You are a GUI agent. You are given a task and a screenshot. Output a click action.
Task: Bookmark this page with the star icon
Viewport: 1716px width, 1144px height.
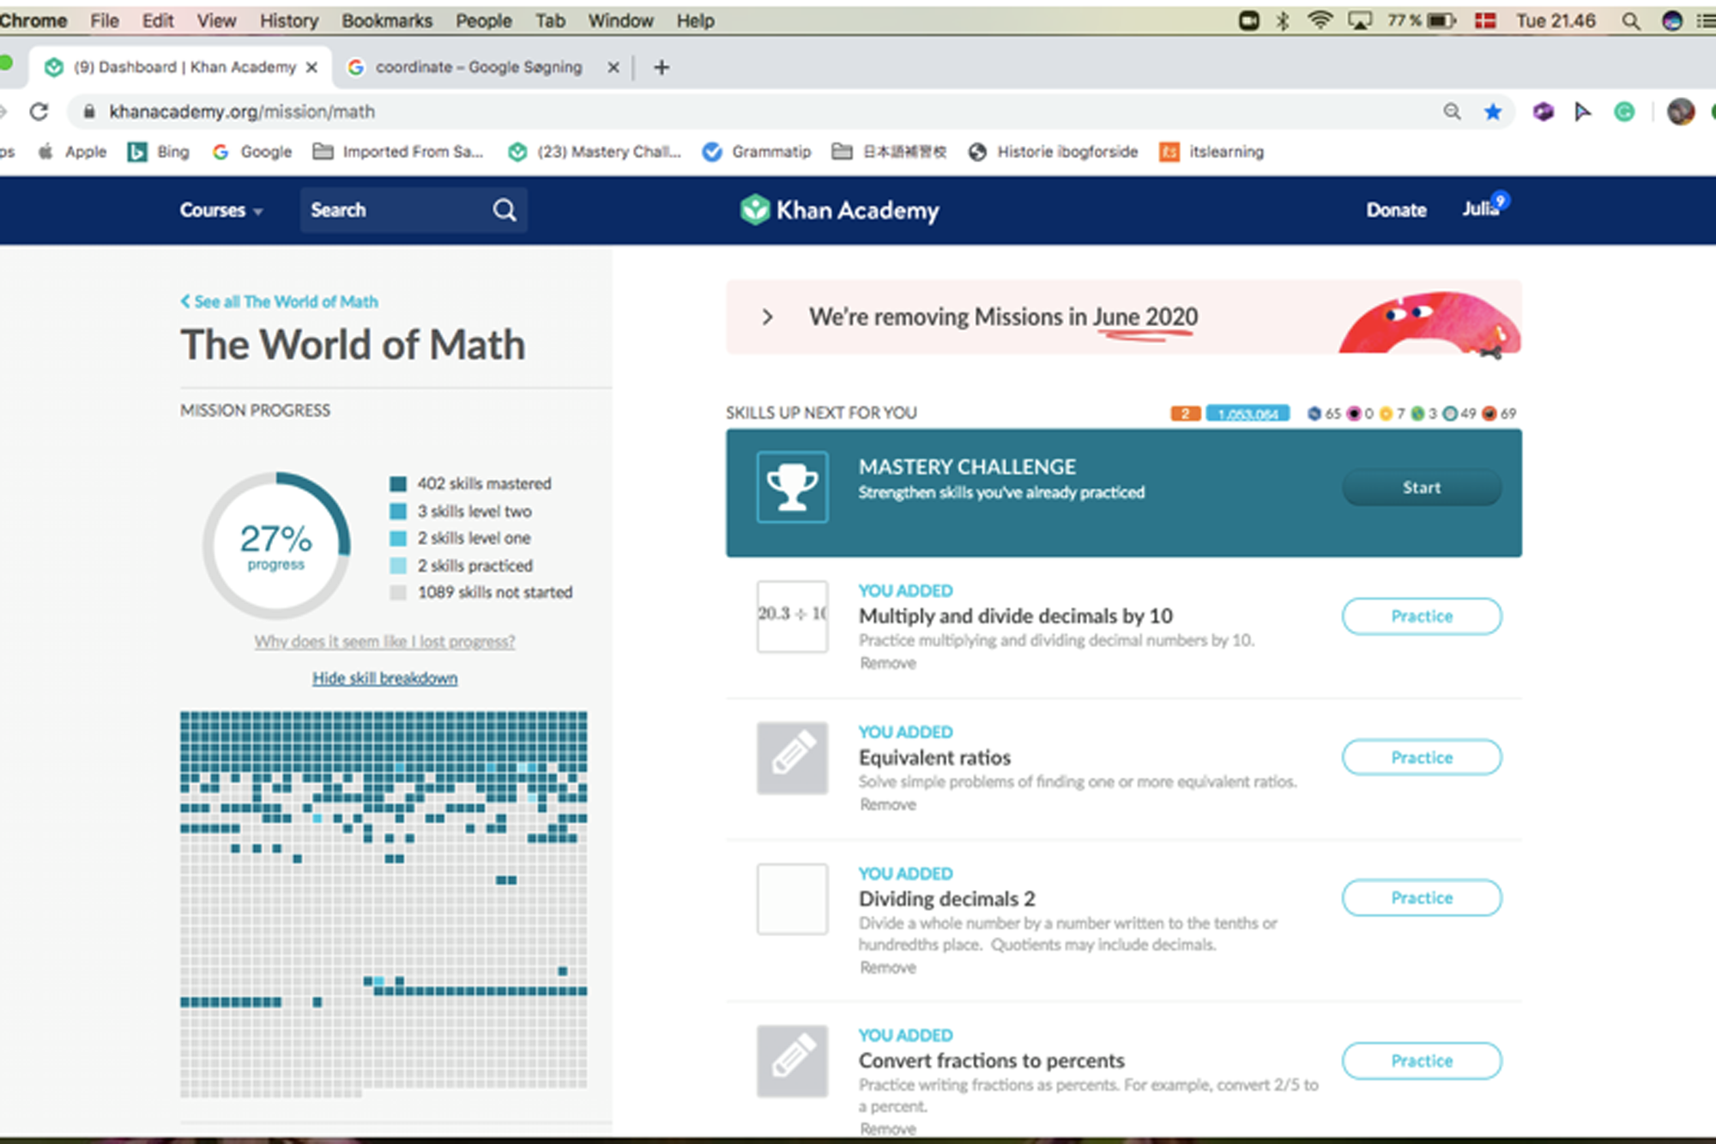point(1493,112)
